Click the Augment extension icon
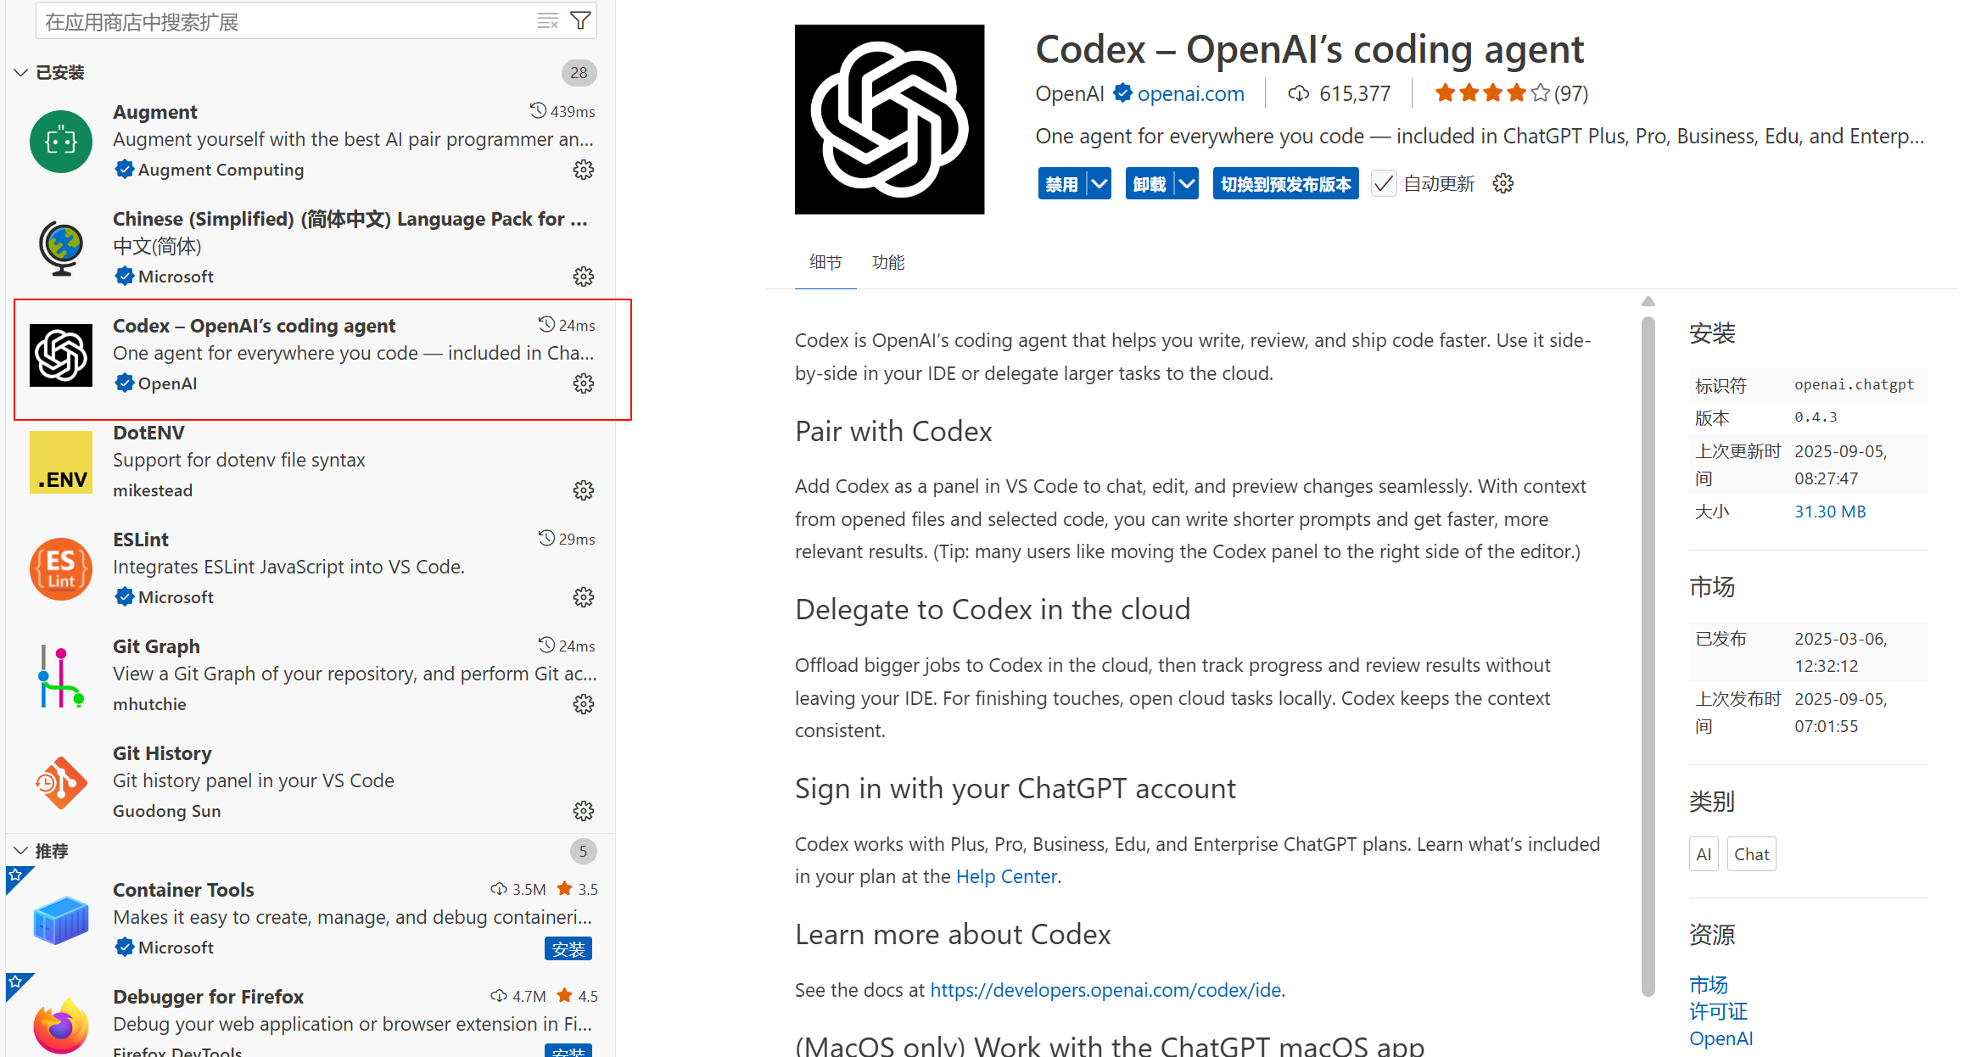The height and width of the screenshot is (1057, 1964). (60, 141)
